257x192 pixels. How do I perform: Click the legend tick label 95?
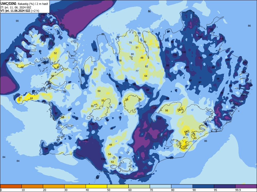[x=215, y=190]
